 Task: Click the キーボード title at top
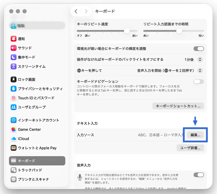click(105, 11)
